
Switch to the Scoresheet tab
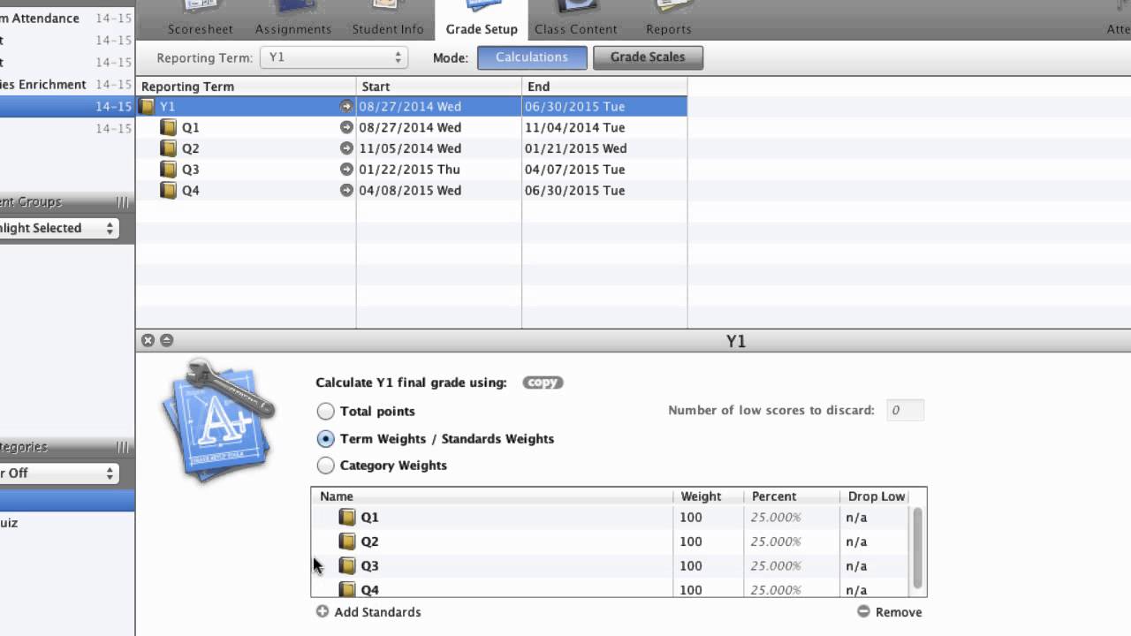201,19
